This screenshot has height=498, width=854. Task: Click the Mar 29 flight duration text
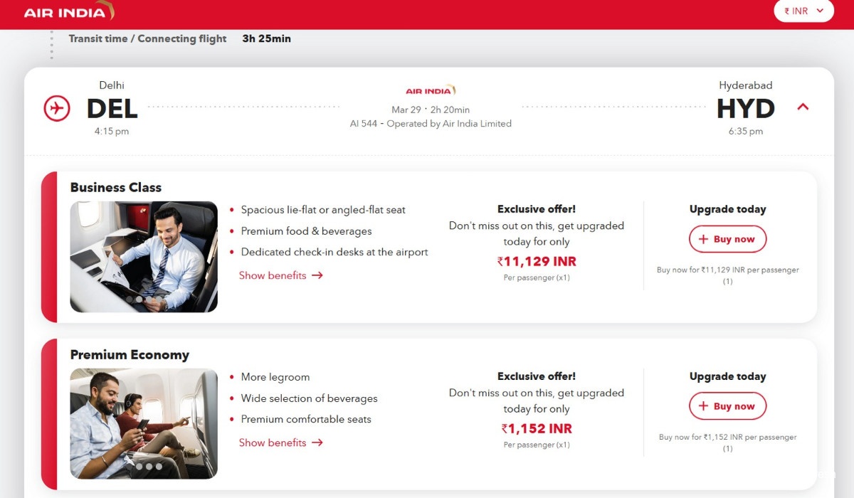tap(431, 110)
